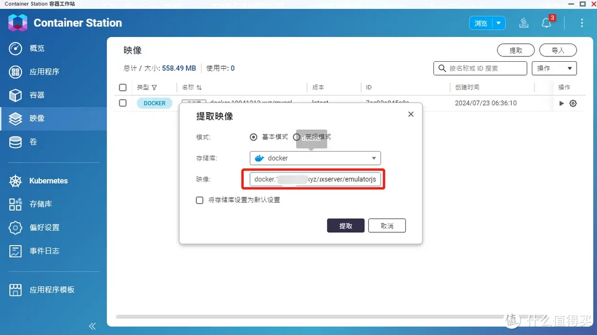The height and width of the screenshot is (335, 597).
Task: Check 将存储库设置为默认设置
Action: tap(200, 200)
